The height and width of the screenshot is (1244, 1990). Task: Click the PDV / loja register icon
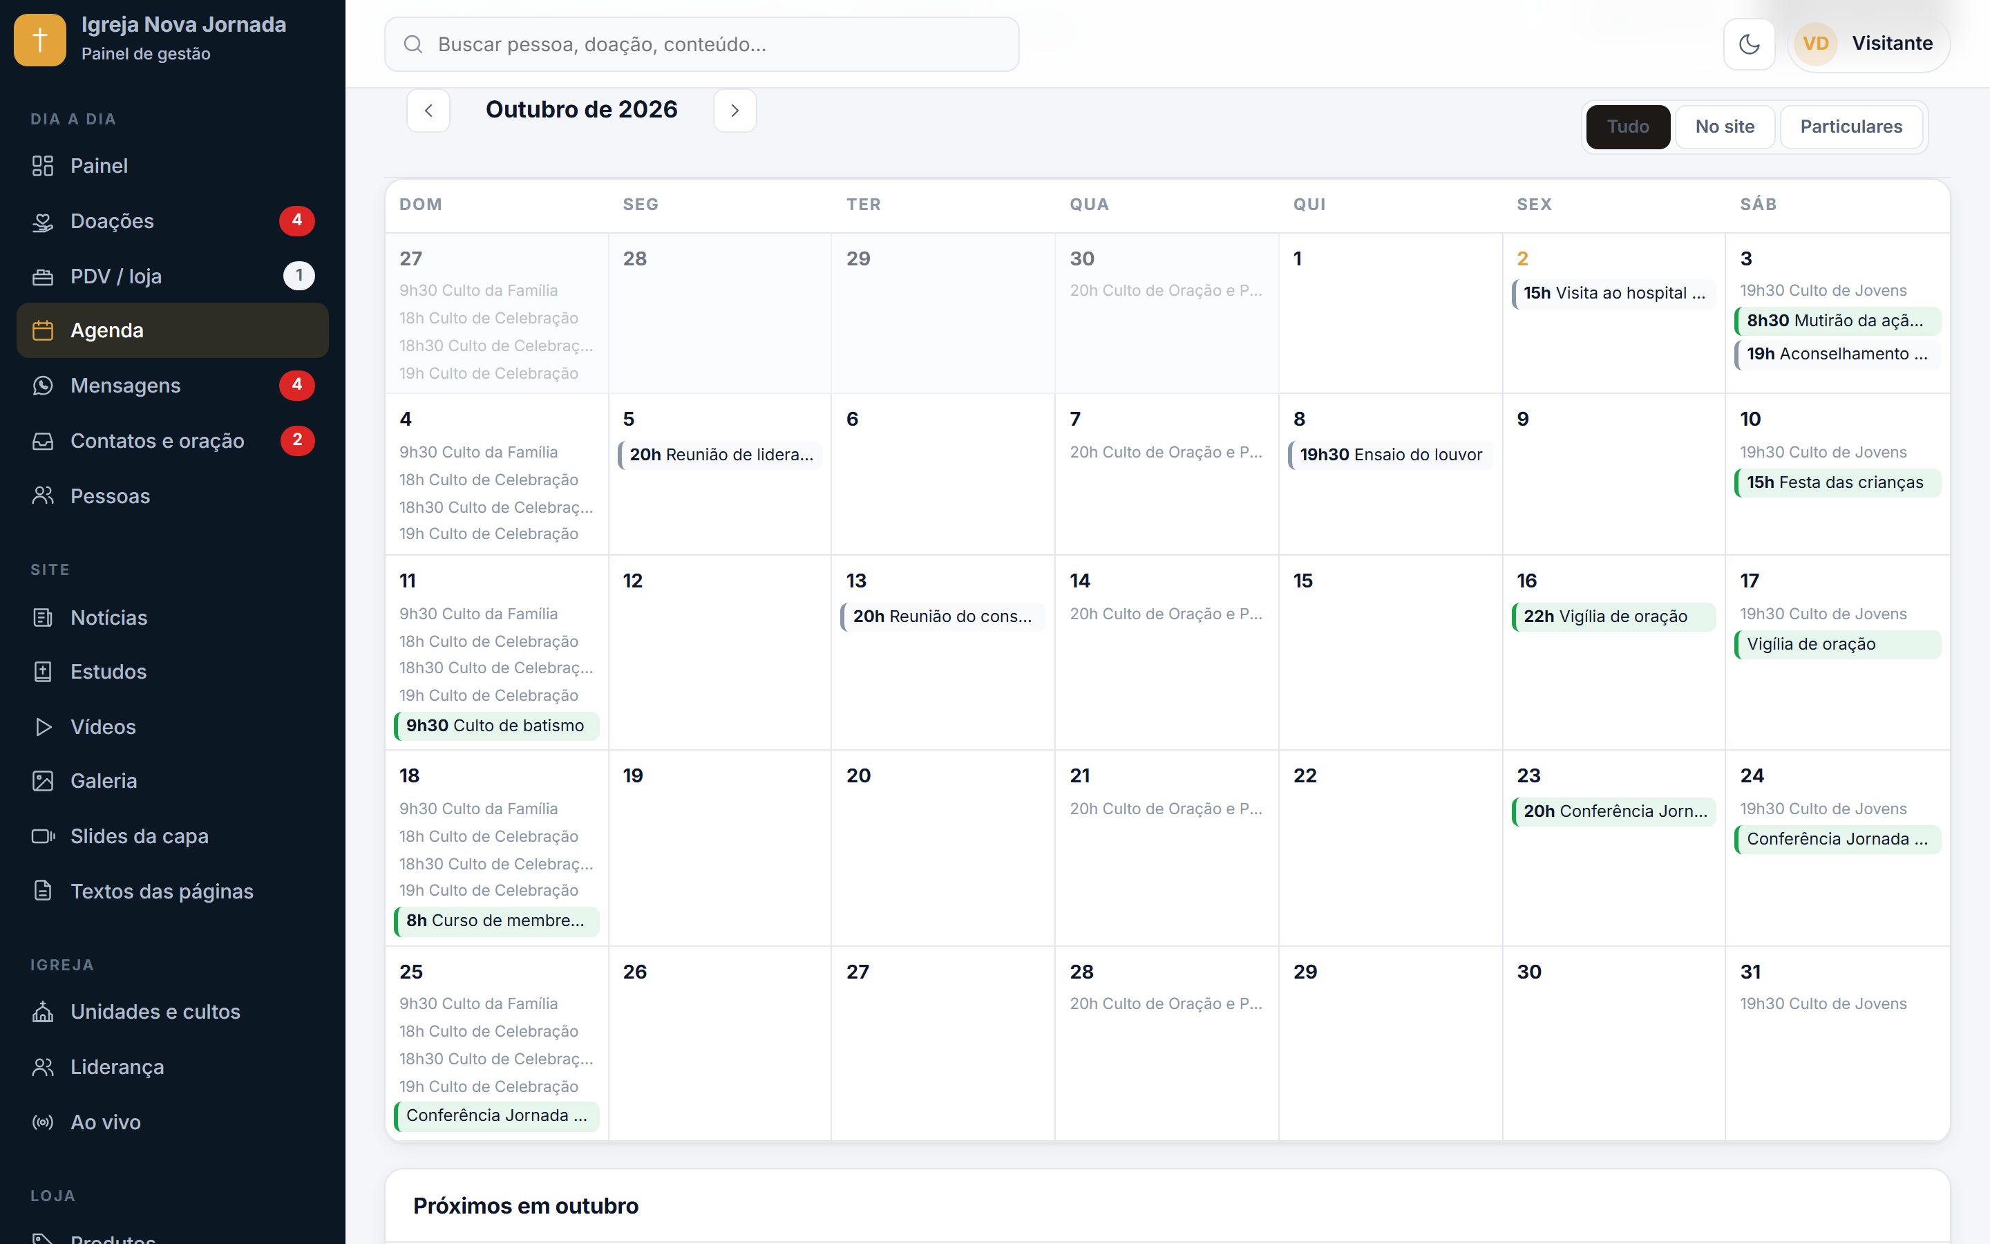(43, 276)
